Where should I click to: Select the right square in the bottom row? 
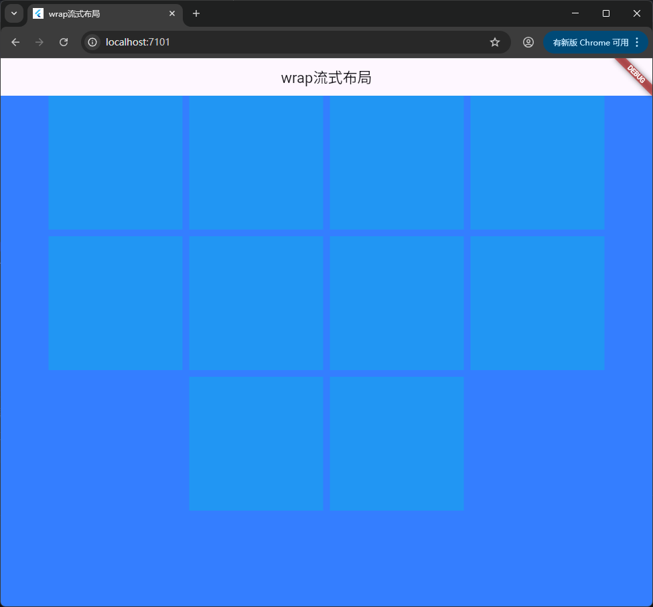click(x=396, y=444)
